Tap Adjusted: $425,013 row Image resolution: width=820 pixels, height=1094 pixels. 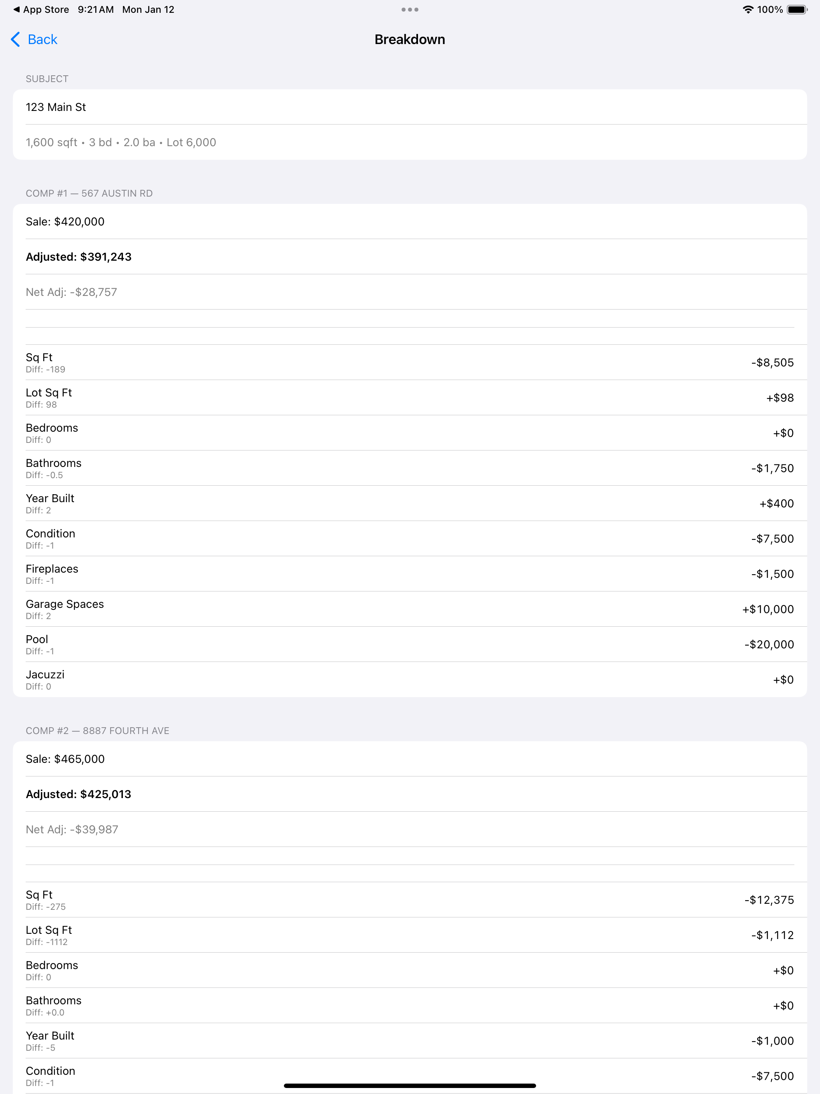click(410, 794)
